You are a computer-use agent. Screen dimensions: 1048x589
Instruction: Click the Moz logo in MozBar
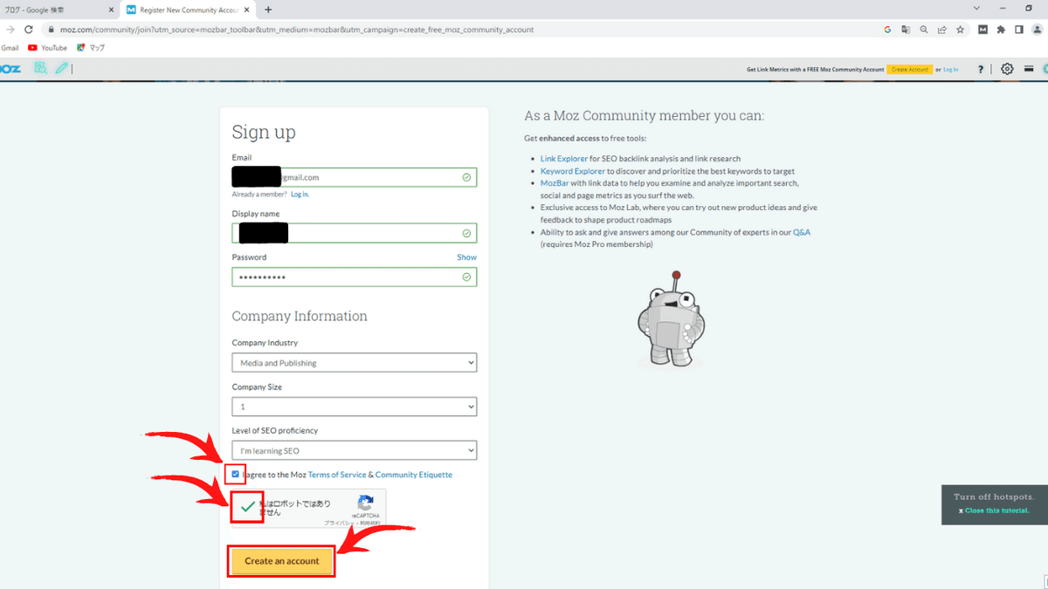10,69
